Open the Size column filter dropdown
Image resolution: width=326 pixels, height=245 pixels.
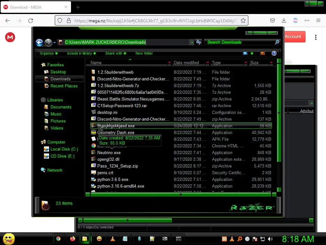[271, 63]
